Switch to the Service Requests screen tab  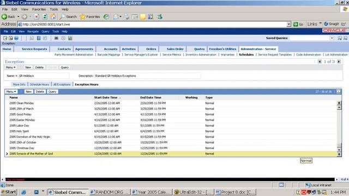point(34,49)
